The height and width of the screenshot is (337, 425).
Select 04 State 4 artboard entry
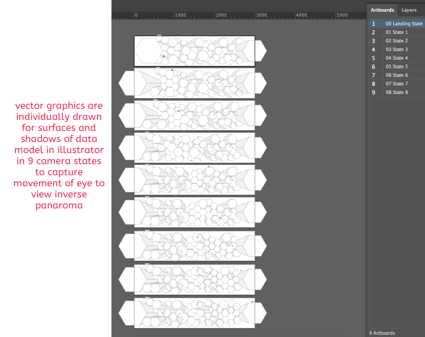[x=397, y=58]
